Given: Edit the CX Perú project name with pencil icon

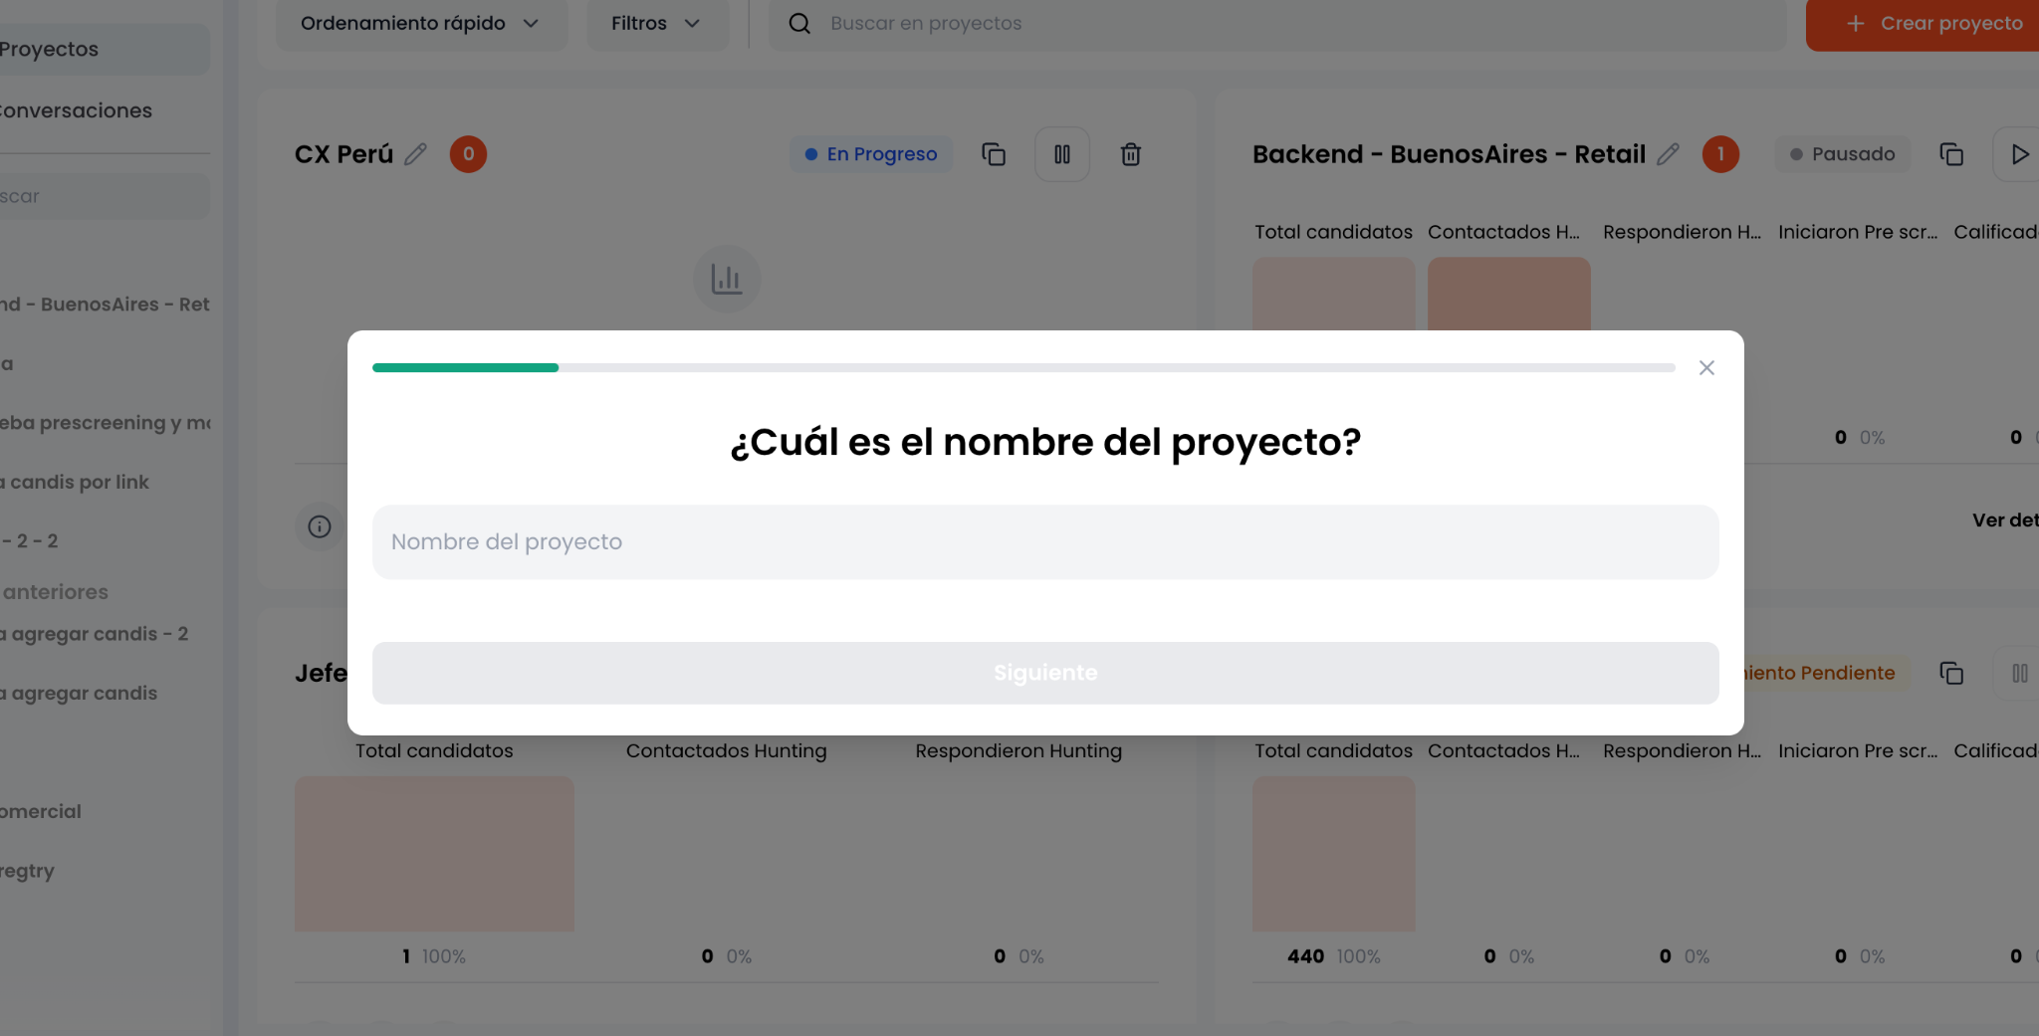Looking at the screenshot, I should tap(416, 154).
